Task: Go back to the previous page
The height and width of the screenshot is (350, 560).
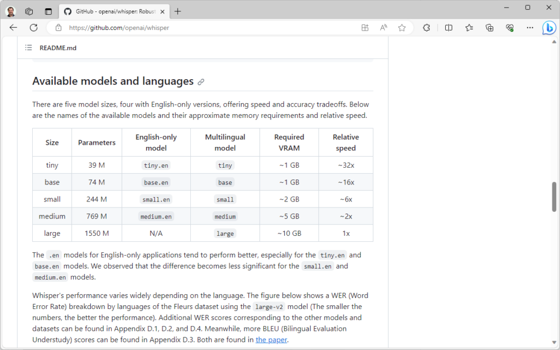Action: 13,28
